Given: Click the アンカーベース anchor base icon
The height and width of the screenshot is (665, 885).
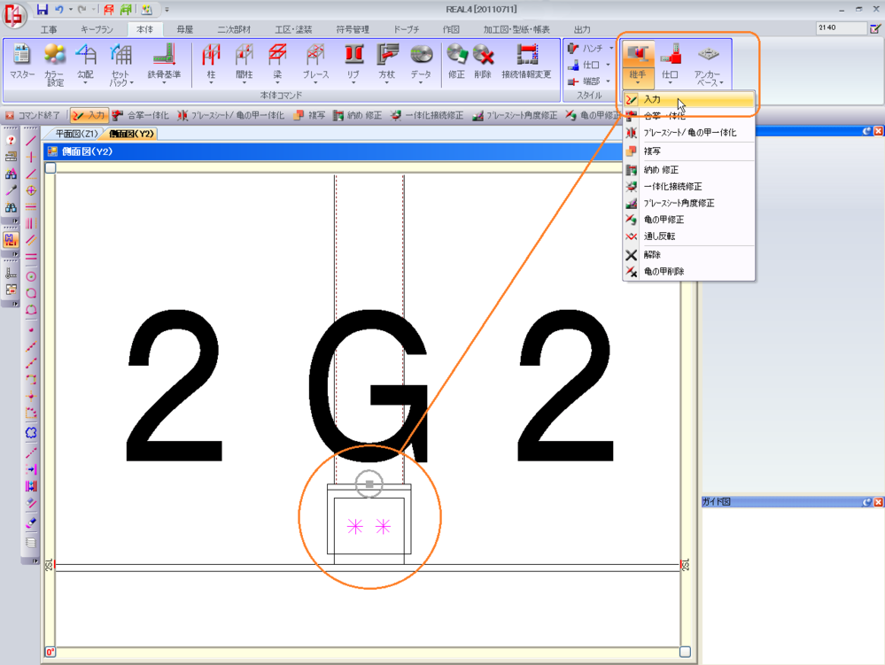Looking at the screenshot, I should (709, 54).
